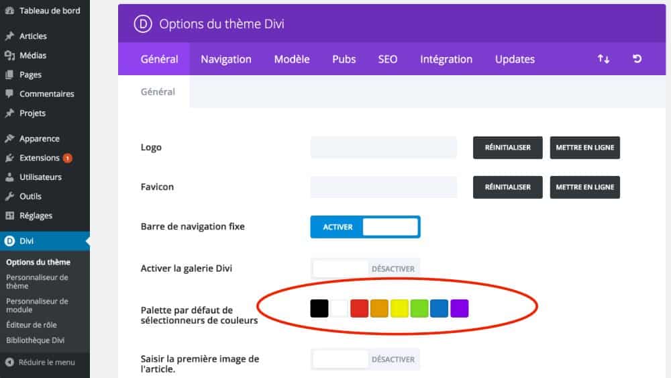Click the Extensions update badge

(67, 158)
